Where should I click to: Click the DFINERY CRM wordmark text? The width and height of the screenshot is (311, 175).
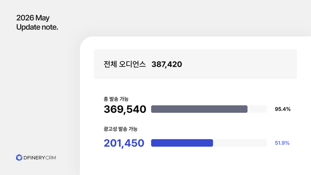pyautogui.click(x=40, y=158)
